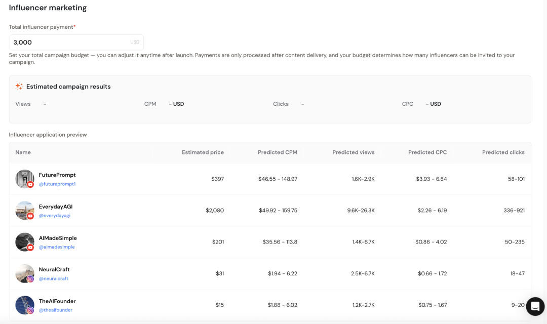Viewport: 547px width, 324px height.
Task: Click the sparkle icon beside Estimated campaign results
Action: pos(19,87)
